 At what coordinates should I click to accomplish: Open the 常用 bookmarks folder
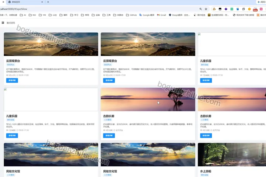pyautogui.click(x=85, y=15)
